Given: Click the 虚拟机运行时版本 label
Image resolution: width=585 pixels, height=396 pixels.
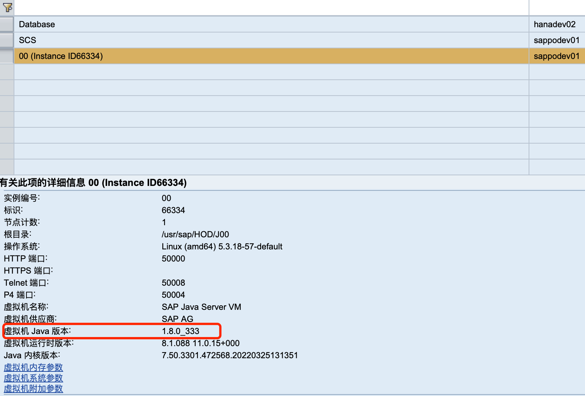Looking at the screenshot, I should click(39, 343).
